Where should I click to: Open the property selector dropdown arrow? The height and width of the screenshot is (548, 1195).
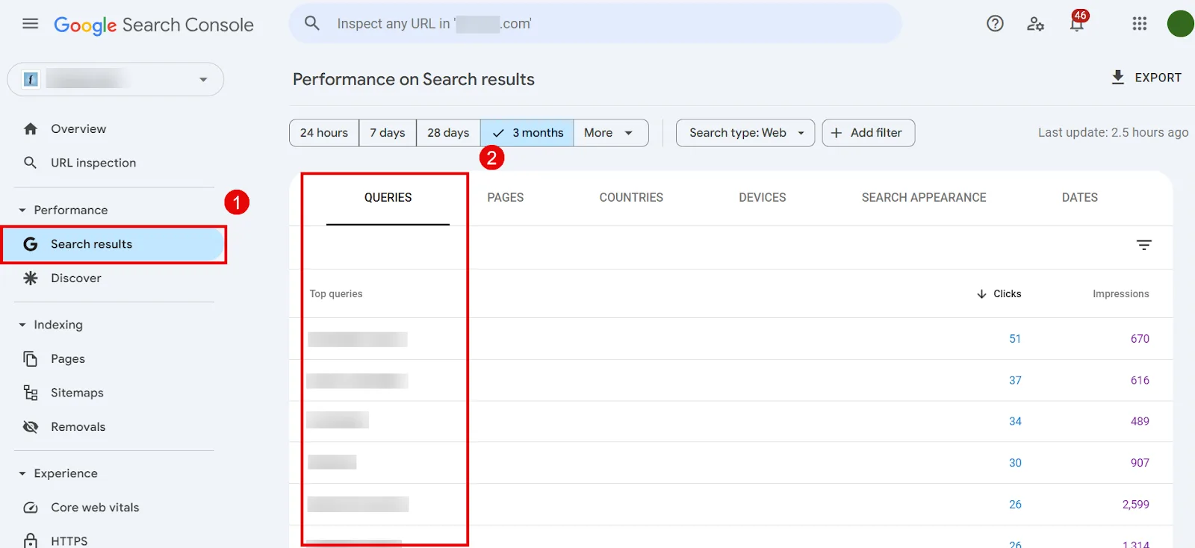tap(203, 80)
